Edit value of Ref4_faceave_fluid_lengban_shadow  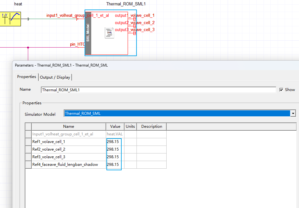[x=115, y=165]
